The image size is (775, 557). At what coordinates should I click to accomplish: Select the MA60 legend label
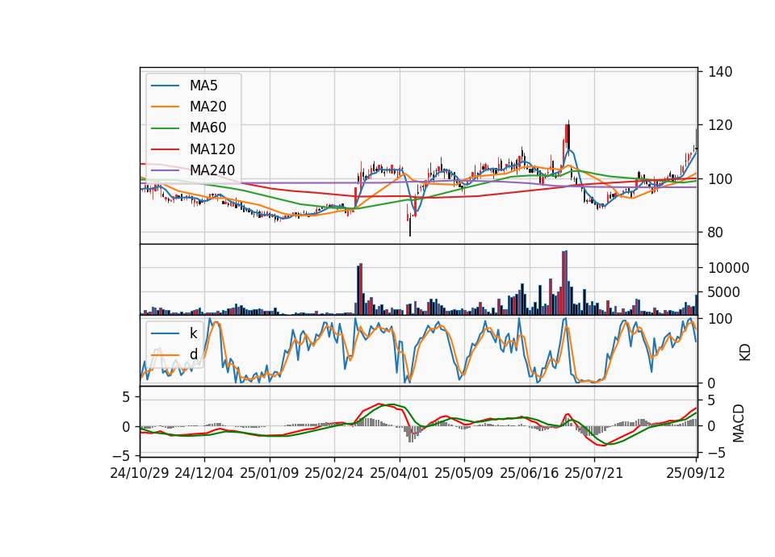(207, 128)
